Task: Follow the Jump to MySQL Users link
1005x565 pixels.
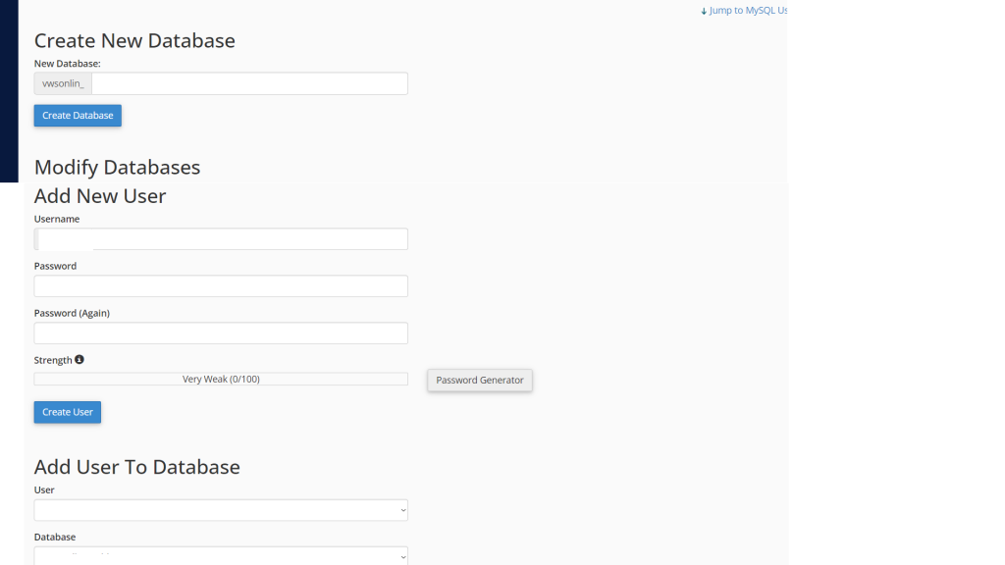Action: 744,10
